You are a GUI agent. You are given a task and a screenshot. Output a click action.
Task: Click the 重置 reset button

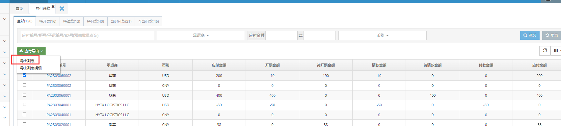pyautogui.click(x=551, y=35)
